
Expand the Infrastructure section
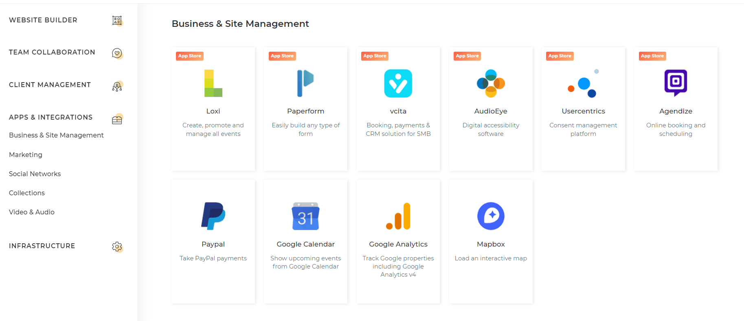[x=42, y=246]
